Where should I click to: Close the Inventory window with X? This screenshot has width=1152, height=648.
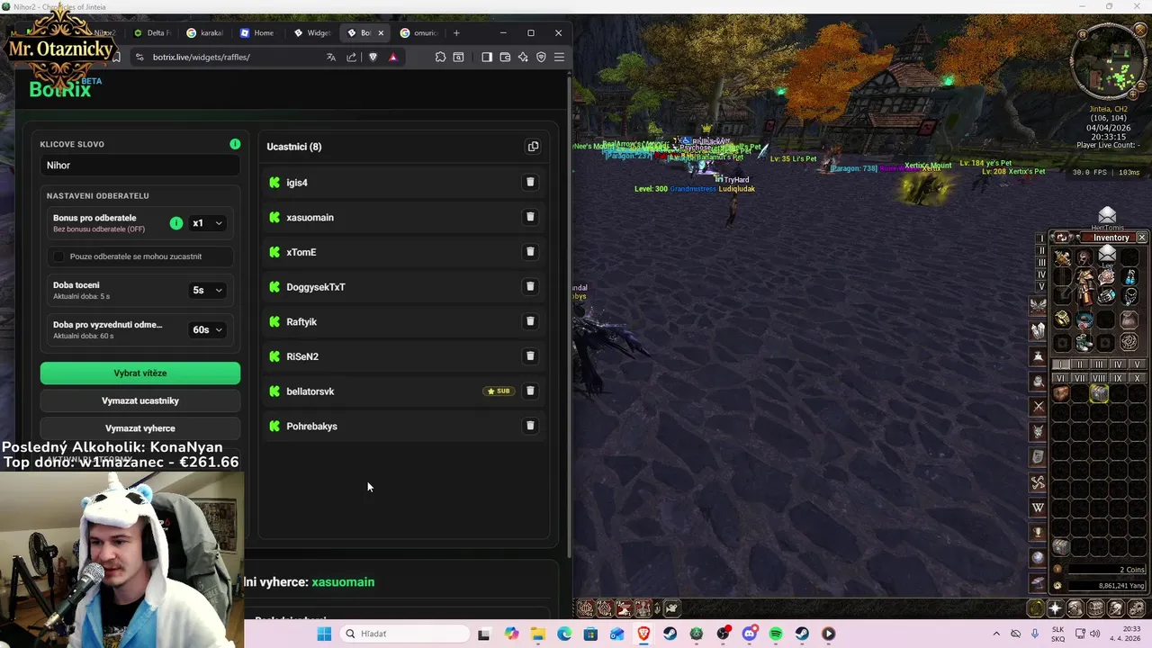pyautogui.click(x=1141, y=238)
